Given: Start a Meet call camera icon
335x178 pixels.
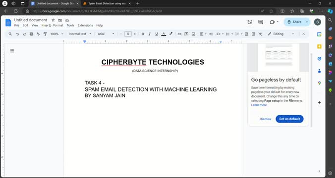Looking at the screenshot, I should 272,22.
